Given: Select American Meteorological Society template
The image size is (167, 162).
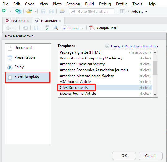Looking at the screenshot, I should [105, 76].
